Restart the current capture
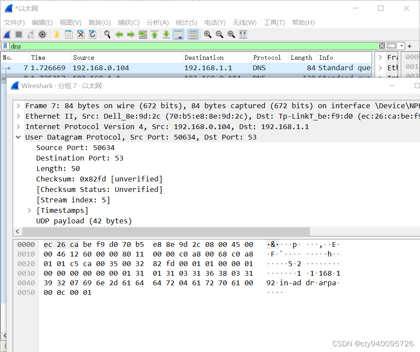This screenshot has height=352, width=420. pyautogui.click(x=31, y=34)
